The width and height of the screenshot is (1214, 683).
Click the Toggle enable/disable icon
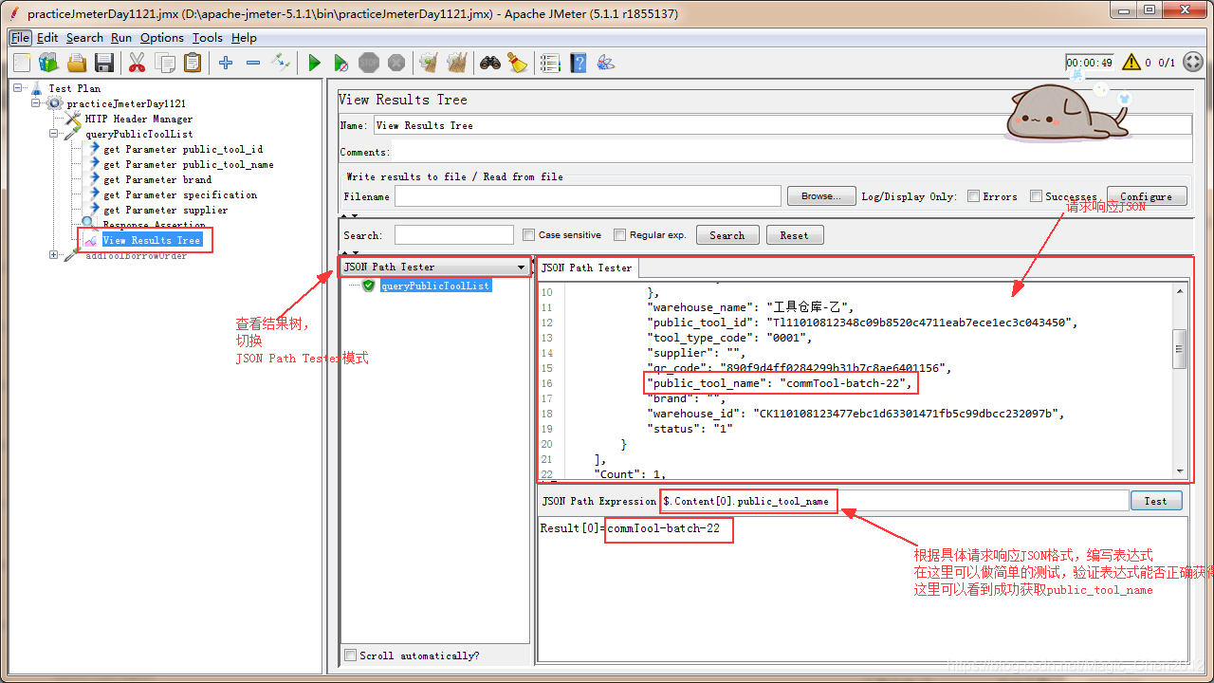point(281,63)
